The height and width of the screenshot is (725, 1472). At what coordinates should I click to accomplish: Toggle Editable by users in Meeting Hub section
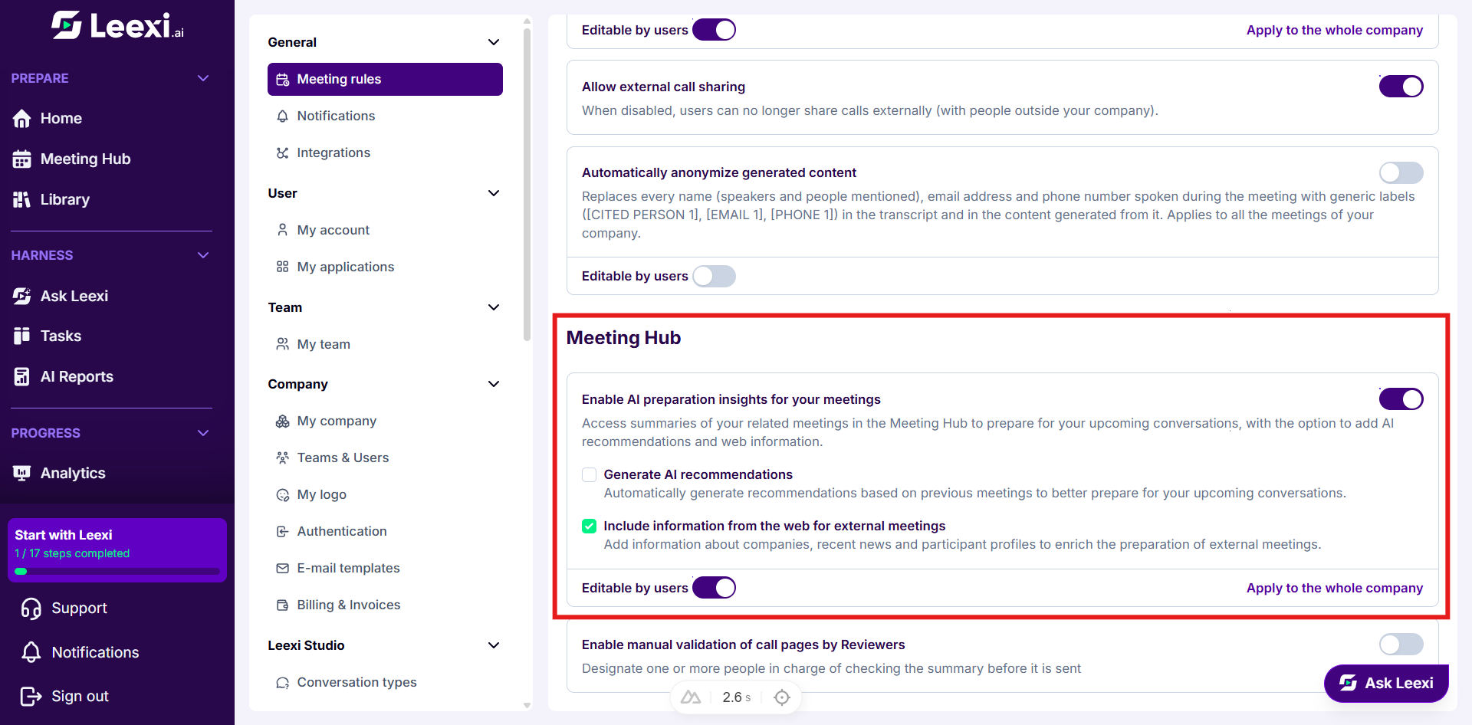point(714,588)
